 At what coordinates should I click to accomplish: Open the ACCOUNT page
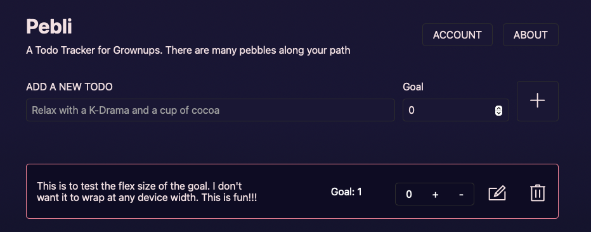coord(457,35)
